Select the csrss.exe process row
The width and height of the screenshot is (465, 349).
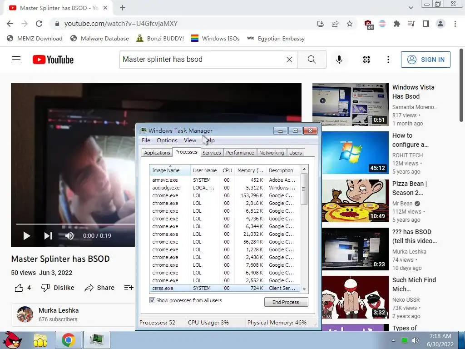(x=224, y=288)
